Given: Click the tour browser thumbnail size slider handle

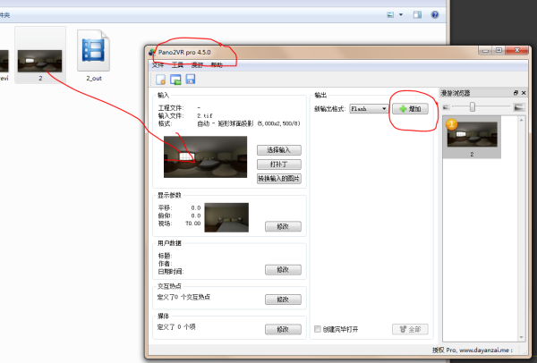Looking at the screenshot, I should 473,106.
